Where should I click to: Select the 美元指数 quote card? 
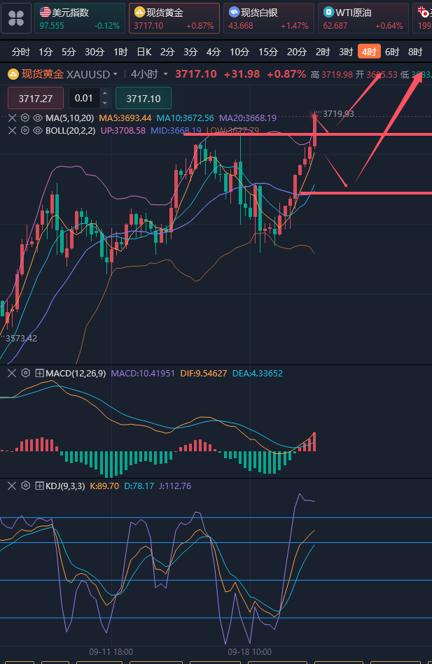[80, 18]
